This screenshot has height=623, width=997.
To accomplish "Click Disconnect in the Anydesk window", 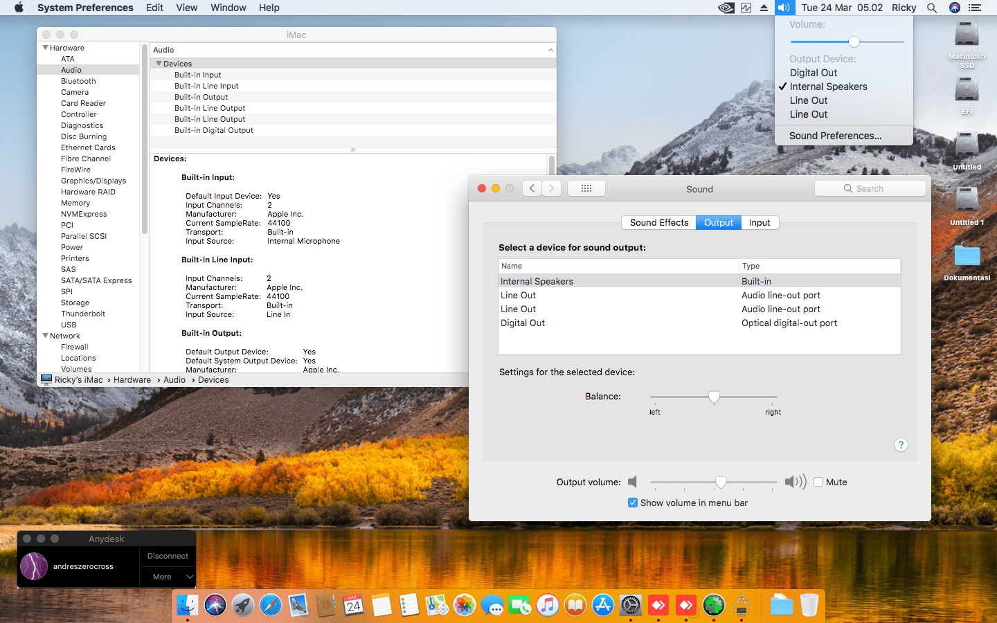I will point(168,556).
